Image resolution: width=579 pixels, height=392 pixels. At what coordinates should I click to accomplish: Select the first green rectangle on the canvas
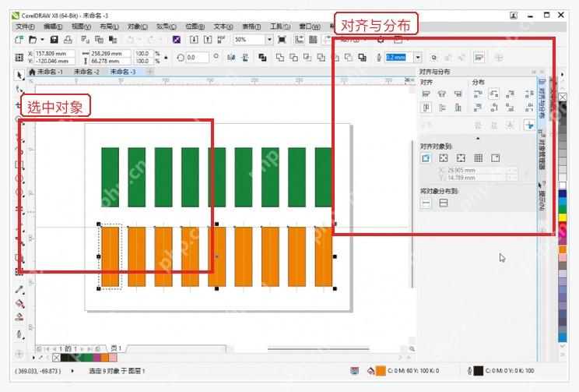pos(110,177)
